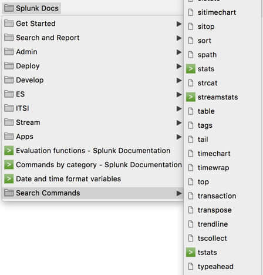The image size is (263, 275).
Task: Click the folder icon beside Deploy
Action: click(9, 66)
